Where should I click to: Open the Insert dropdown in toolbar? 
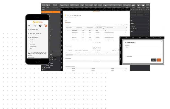[44, 5]
